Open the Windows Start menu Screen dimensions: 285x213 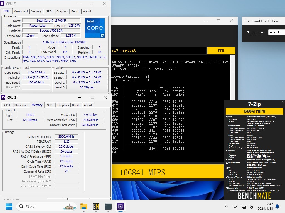click(x=9, y=206)
